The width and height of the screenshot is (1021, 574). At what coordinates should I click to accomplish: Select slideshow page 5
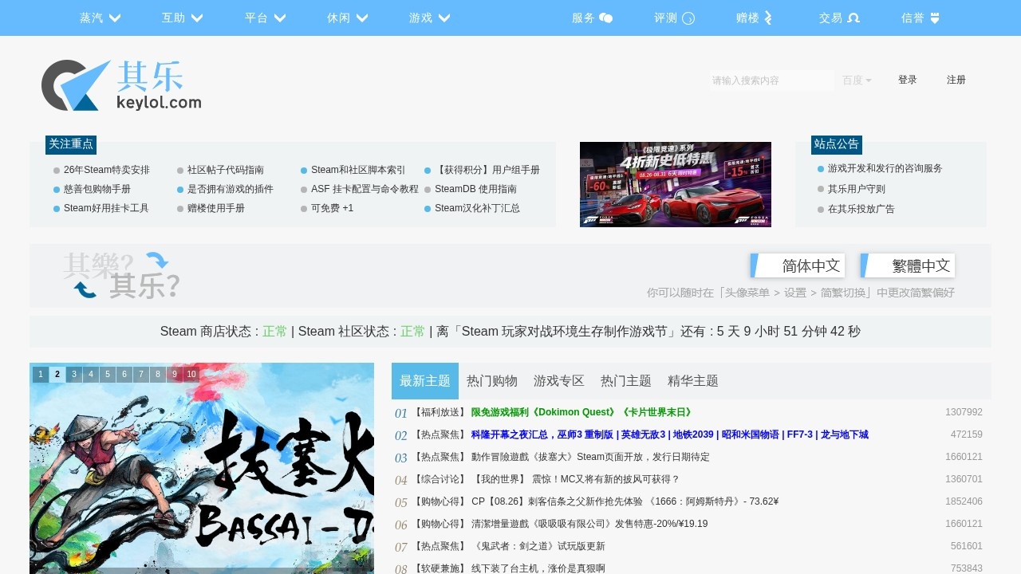click(108, 374)
